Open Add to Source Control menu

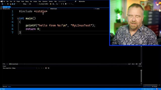pos(148,89)
